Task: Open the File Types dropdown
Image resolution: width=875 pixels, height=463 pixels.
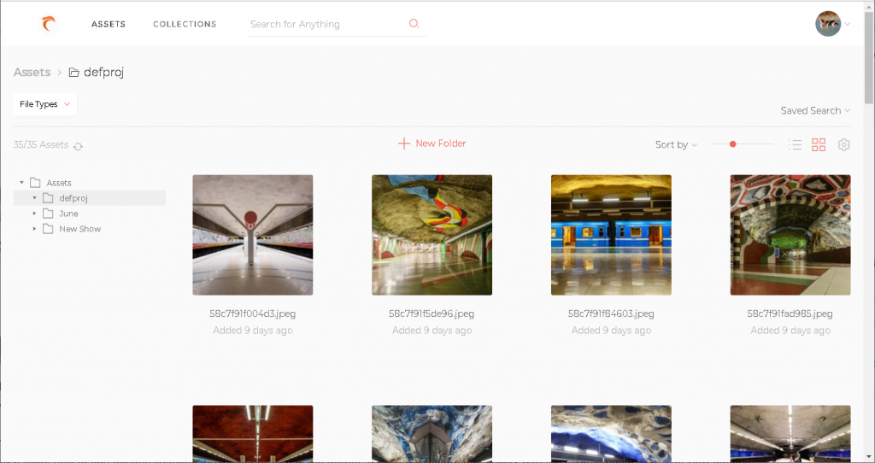Action: (x=44, y=104)
